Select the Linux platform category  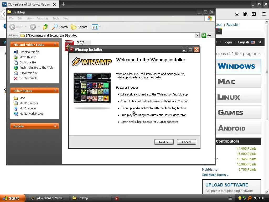coord(238,97)
